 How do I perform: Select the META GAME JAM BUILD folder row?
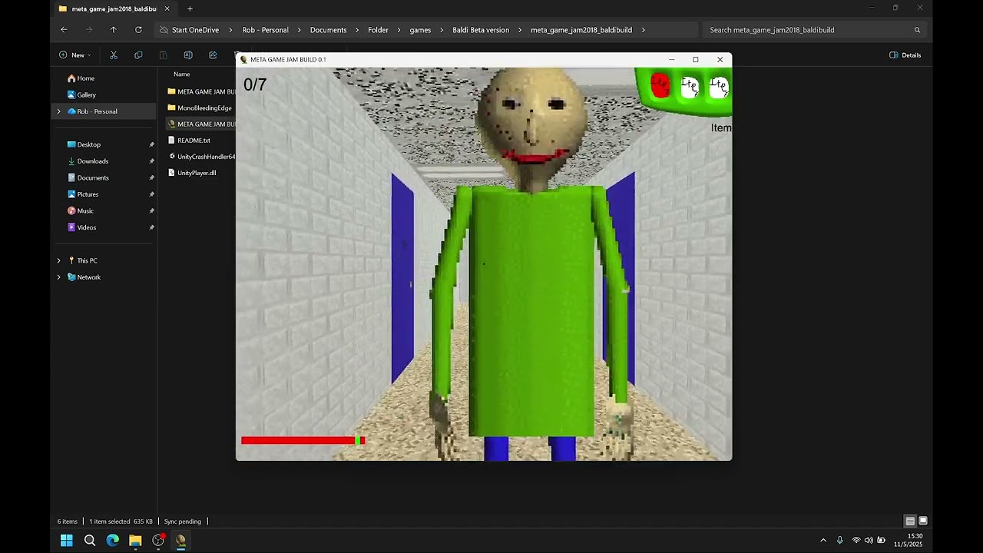(200, 91)
